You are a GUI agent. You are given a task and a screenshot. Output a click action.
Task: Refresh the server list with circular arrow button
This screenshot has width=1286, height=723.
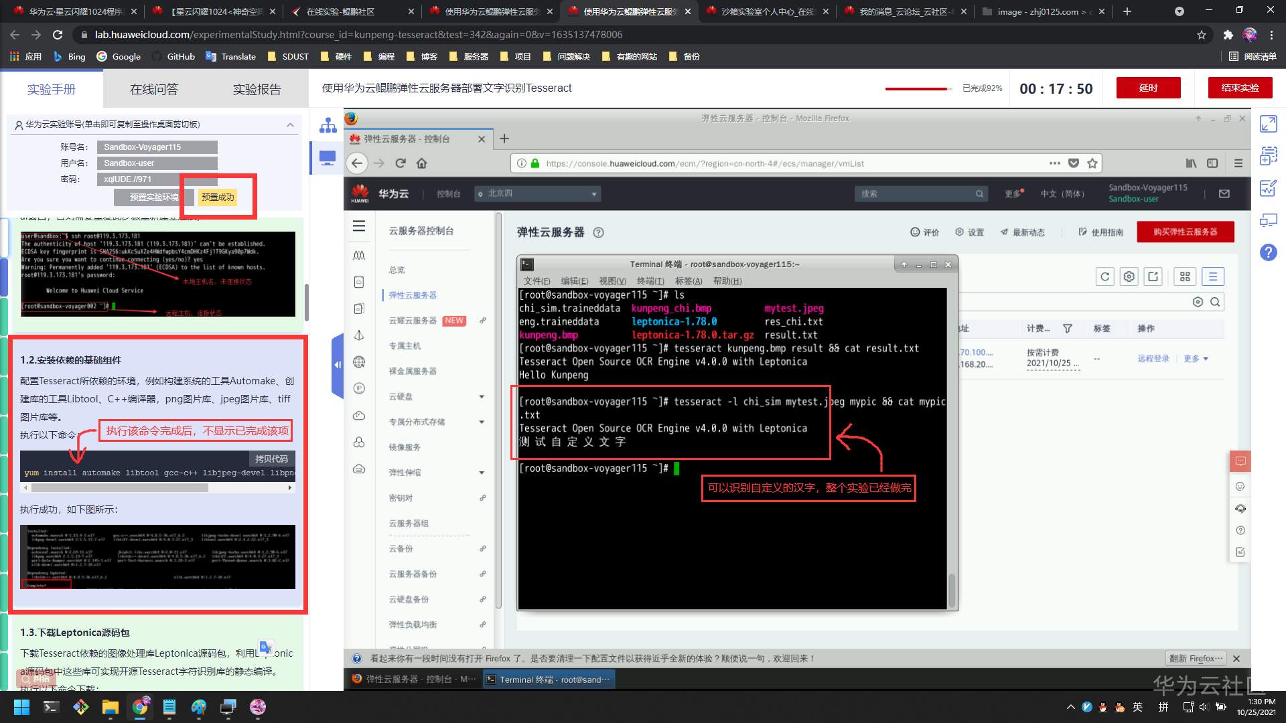[x=1105, y=276]
